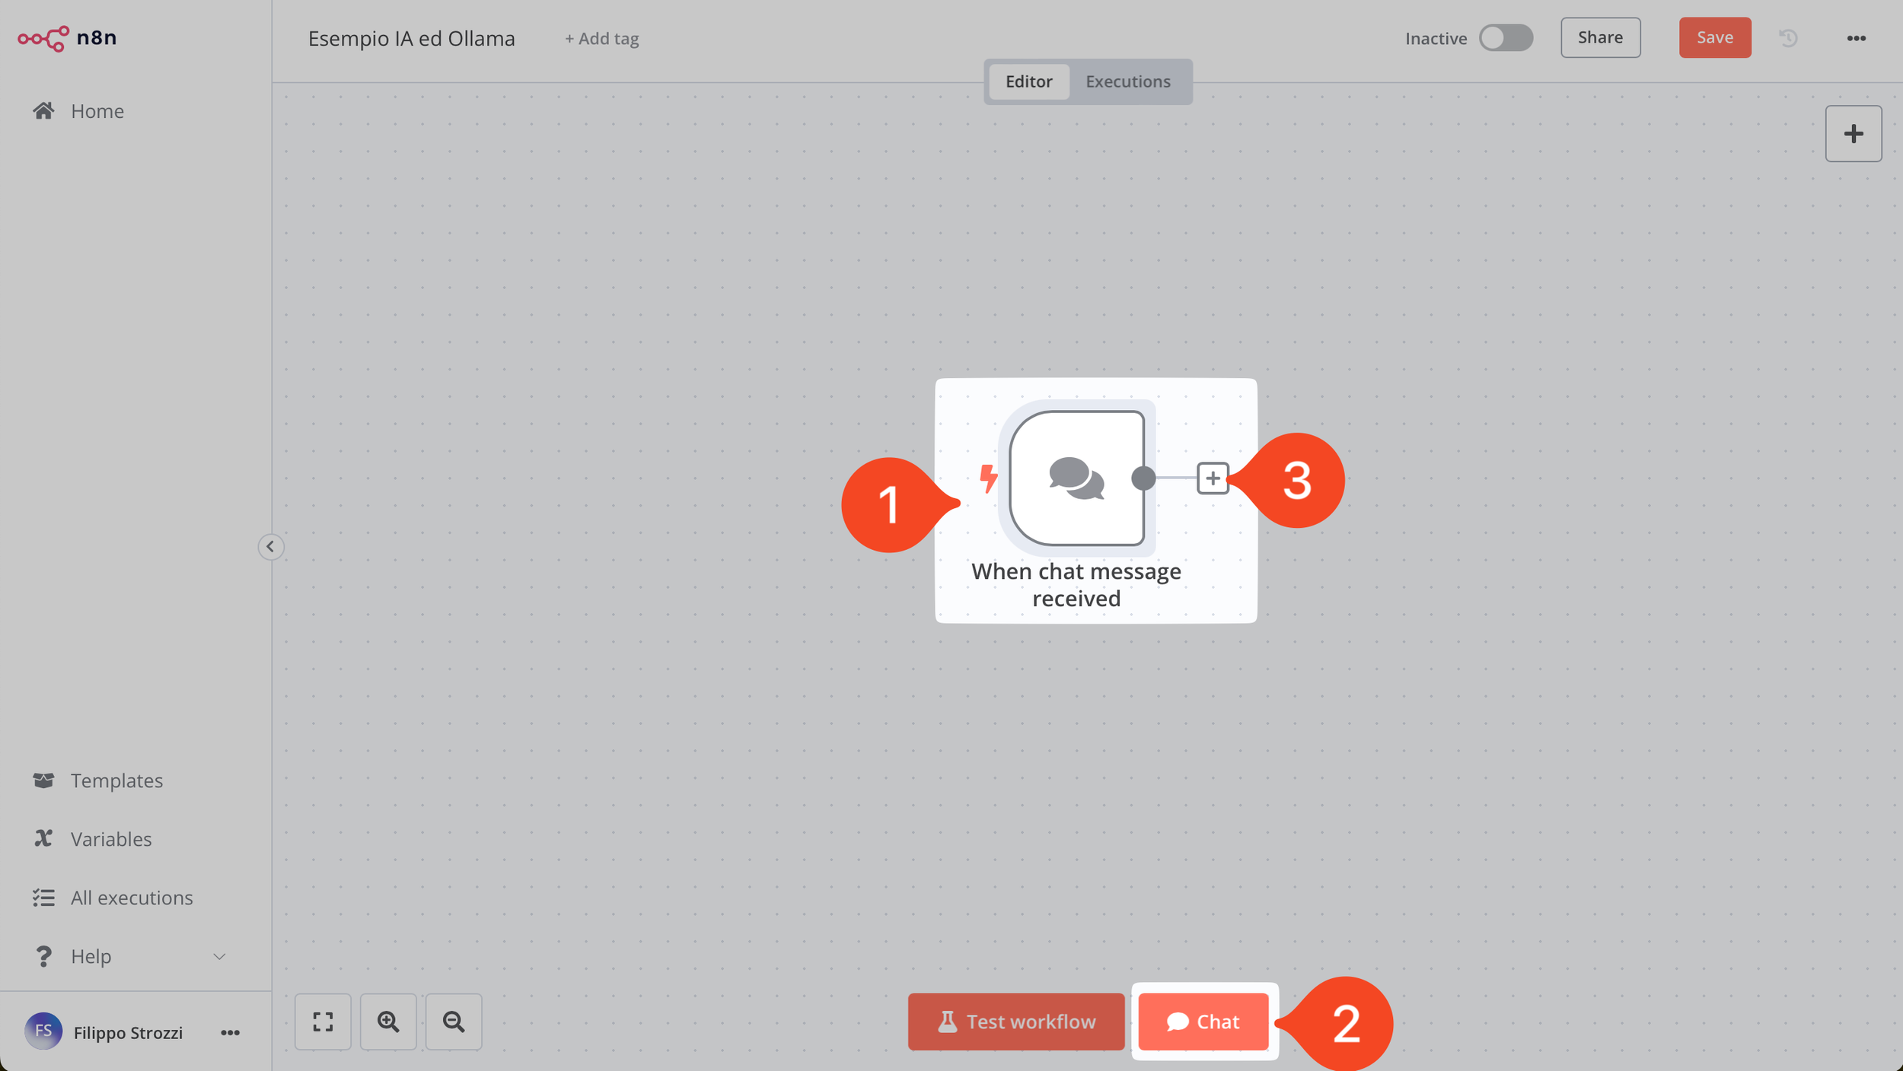Collapse the left sidebar
The width and height of the screenshot is (1903, 1071).
[x=270, y=546]
